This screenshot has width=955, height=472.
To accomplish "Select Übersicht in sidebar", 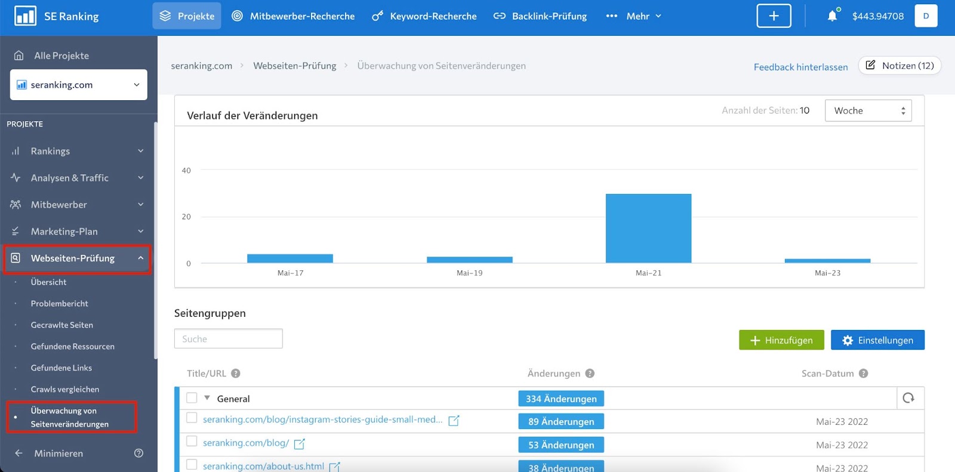I will 48,282.
